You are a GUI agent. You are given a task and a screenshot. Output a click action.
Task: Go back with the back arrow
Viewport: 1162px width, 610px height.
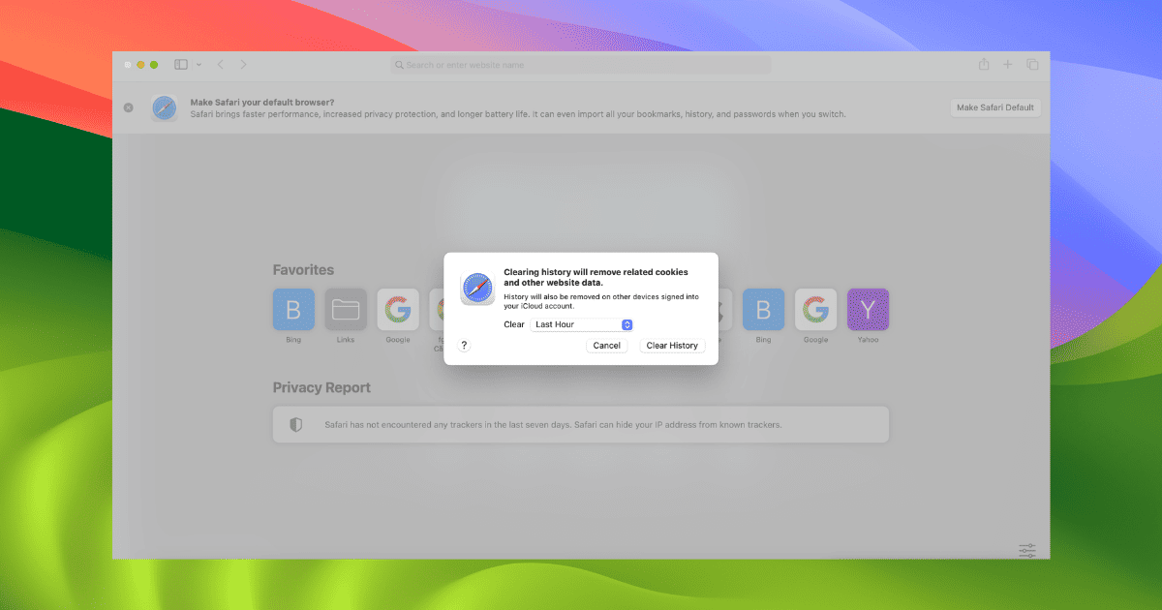coord(221,65)
